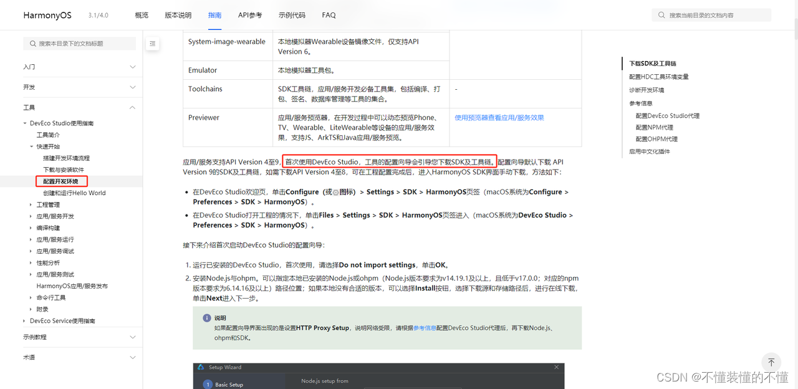Screen dimensions: 798x389
Task: Open the API参考 tab
Action: pos(250,15)
